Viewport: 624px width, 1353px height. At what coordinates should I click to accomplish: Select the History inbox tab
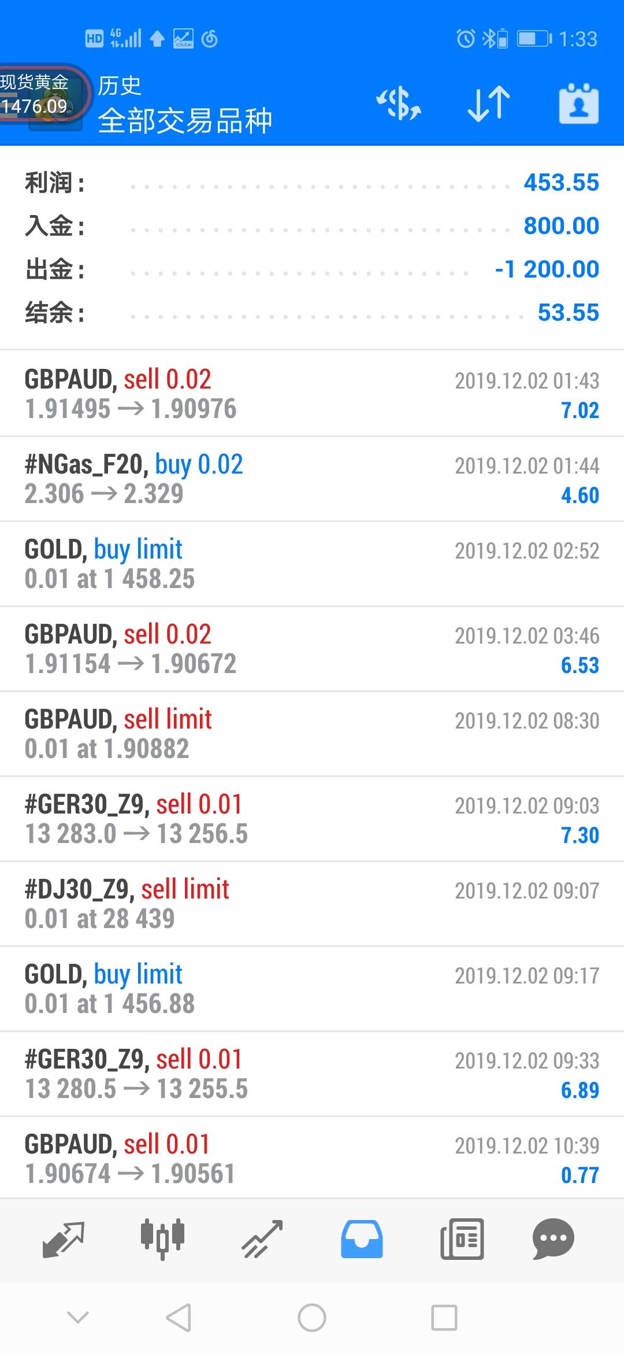[x=362, y=1239]
